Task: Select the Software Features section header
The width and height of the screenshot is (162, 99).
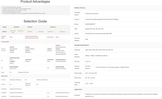Action: (80, 8)
